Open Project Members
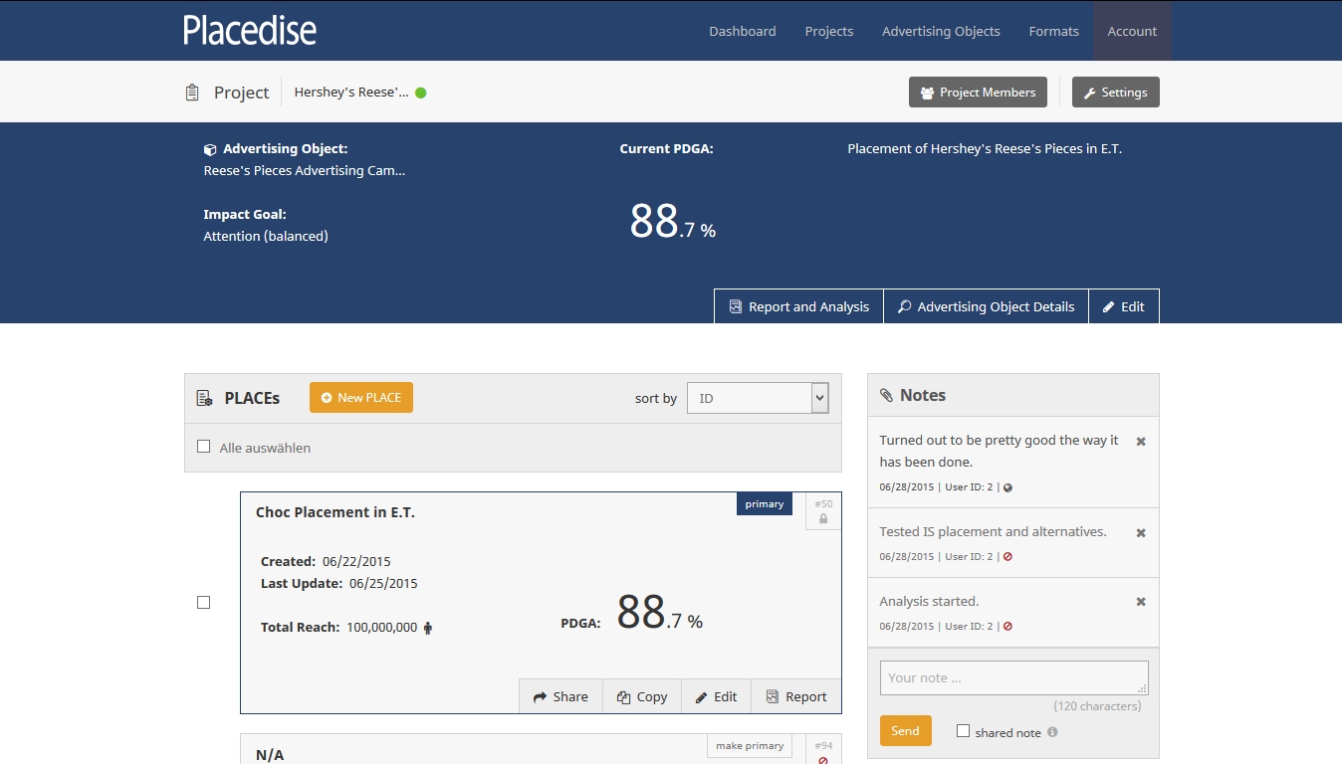Image resolution: width=1342 pixels, height=764 pixels. 978,93
